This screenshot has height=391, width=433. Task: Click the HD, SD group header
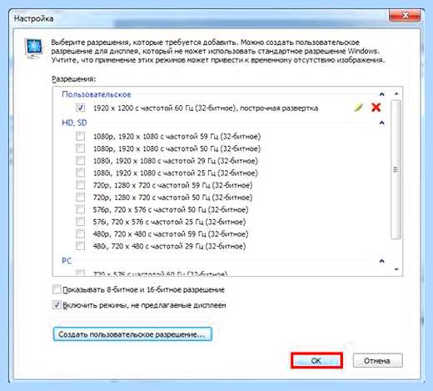point(74,123)
